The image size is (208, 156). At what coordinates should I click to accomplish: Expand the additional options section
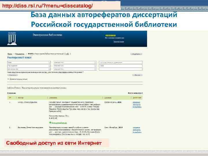pos(17,79)
